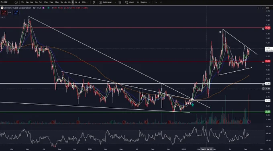Select the red 1.15 price label
Screen dimensions: 273x151
(x=268, y=61)
